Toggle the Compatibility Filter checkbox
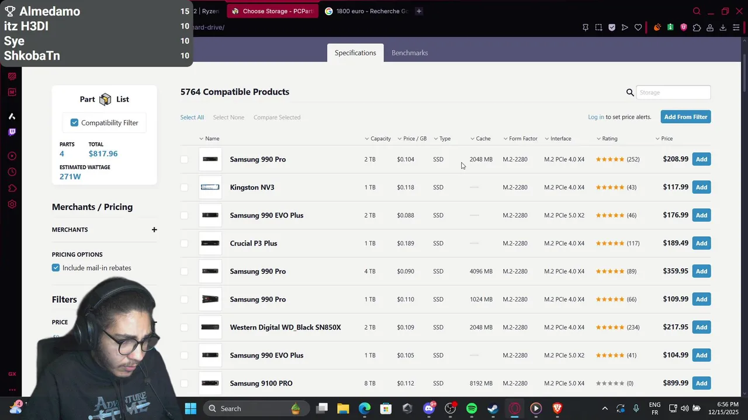This screenshot has width=748, height=420. click(x=74, y=123)
